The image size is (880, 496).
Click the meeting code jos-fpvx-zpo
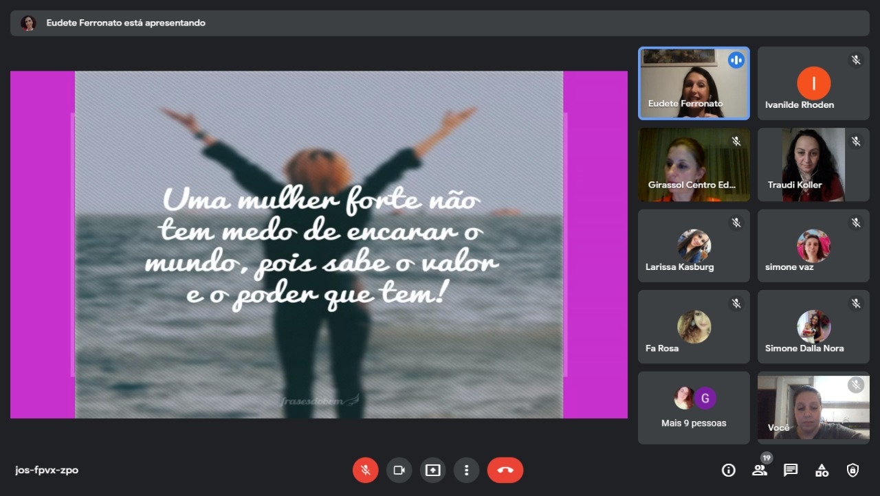[x=47, y=471]
